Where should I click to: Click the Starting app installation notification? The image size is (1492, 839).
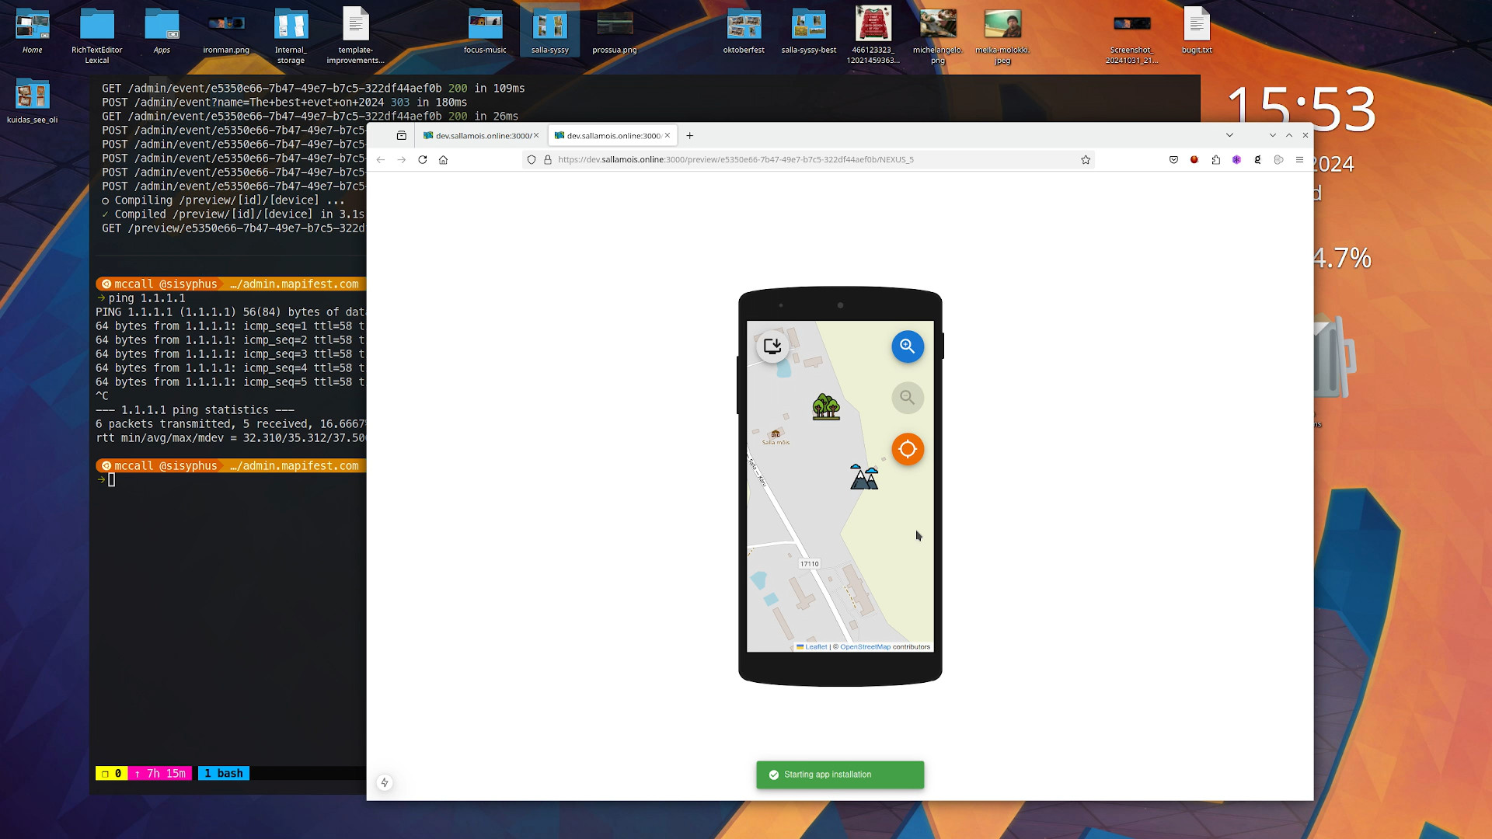[x=839, y=774]
